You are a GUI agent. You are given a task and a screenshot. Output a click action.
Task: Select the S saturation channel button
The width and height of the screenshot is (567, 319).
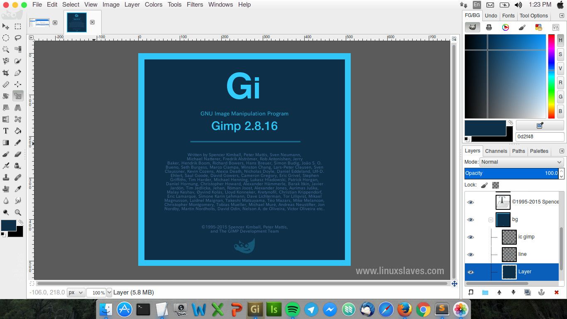click(x=560, y=54)
